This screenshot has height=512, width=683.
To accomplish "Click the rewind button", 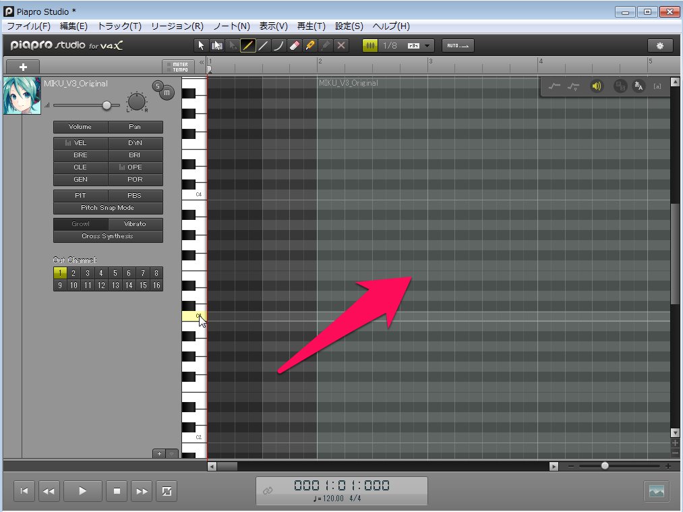I will 49,491.
